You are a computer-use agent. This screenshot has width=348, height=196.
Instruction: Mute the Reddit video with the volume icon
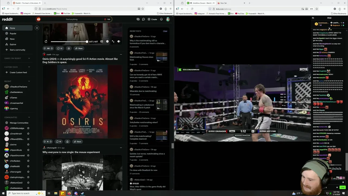pyautogui.click(x=119, y=41)
